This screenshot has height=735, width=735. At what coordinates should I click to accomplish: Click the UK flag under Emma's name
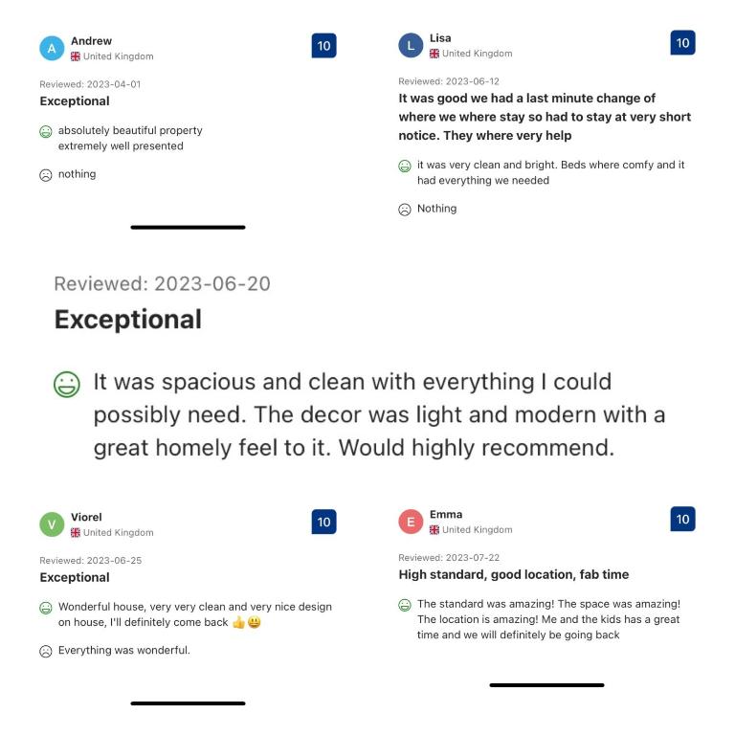click(434, 530)
